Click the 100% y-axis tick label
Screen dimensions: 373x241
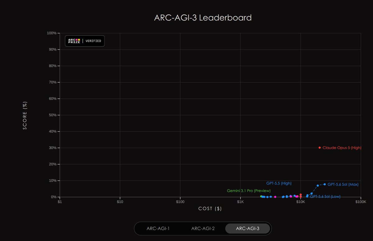pos(51,33)
